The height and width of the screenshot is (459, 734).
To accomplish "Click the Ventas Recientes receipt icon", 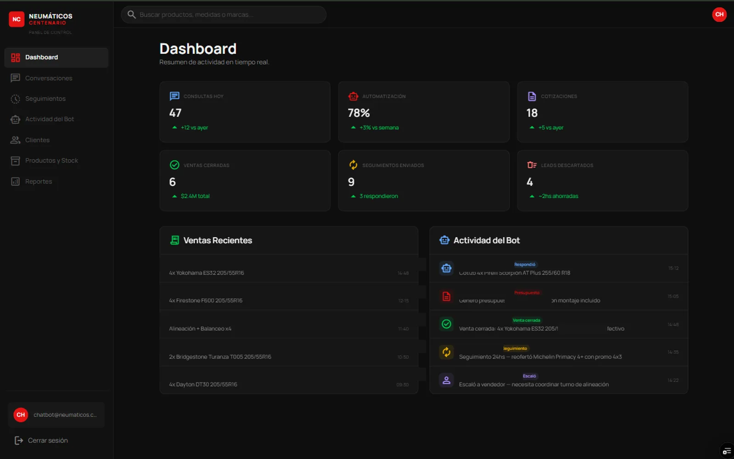I will click(x=175, y=240).
